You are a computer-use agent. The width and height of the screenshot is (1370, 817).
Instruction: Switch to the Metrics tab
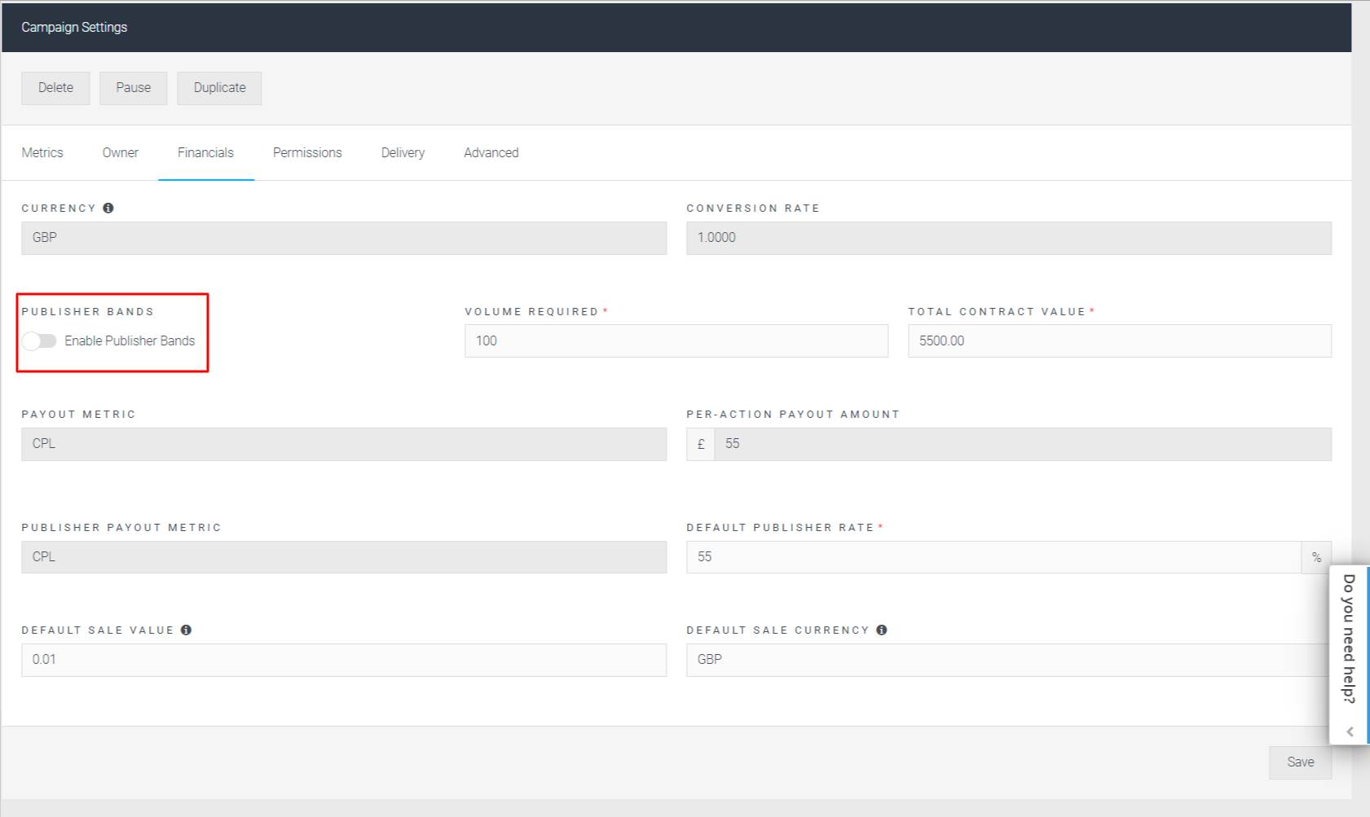click(x=42, y=153)
